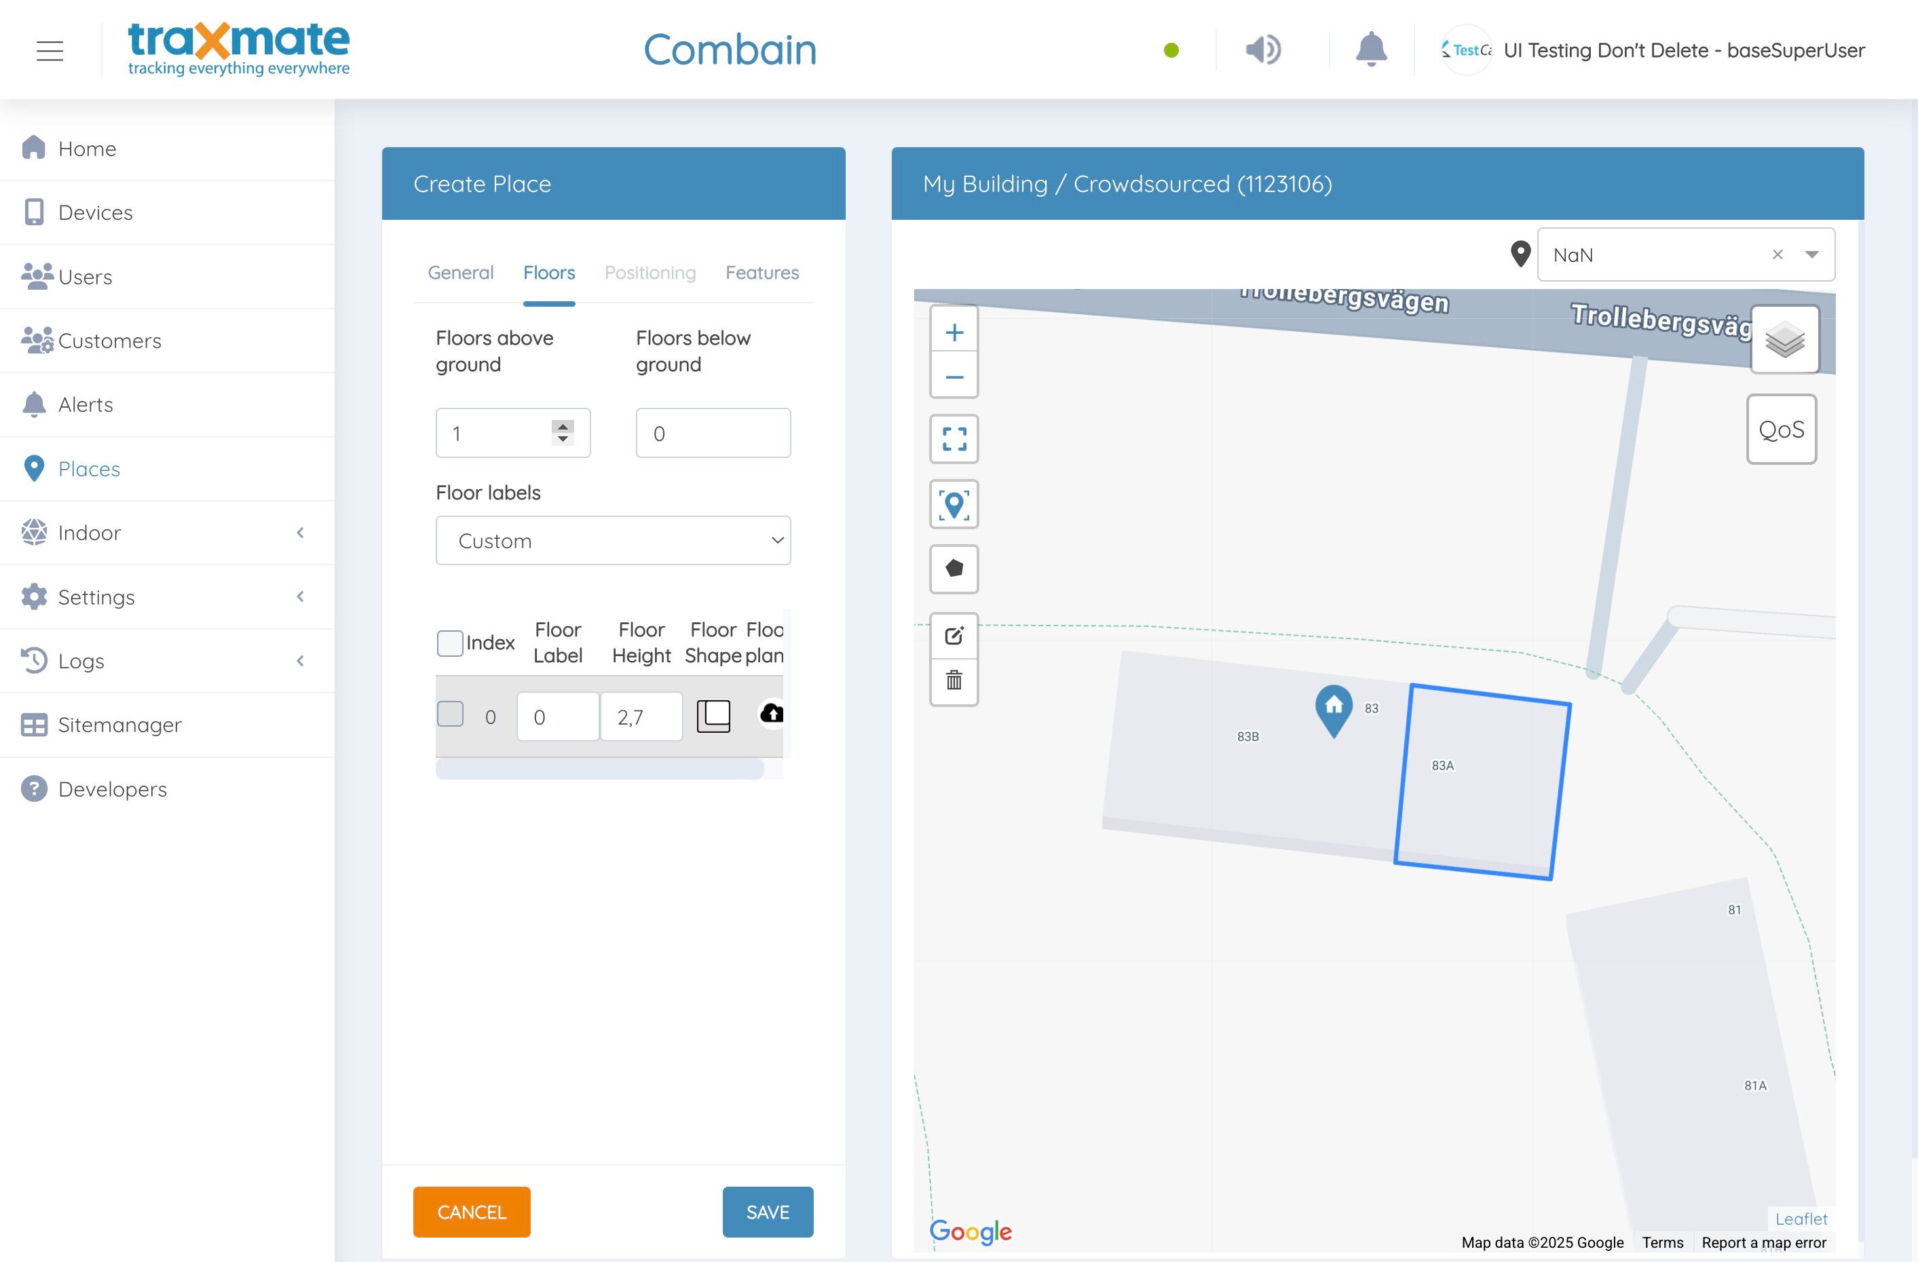Viewport: 1918px width, 1262px height.
Task: Check the select-all Index header checkbox
Action: [450, 643]
